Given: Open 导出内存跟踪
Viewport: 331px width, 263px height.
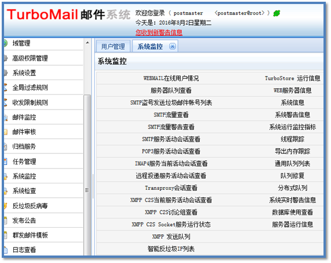Looking at the screenshot, I should coord(292,152).
